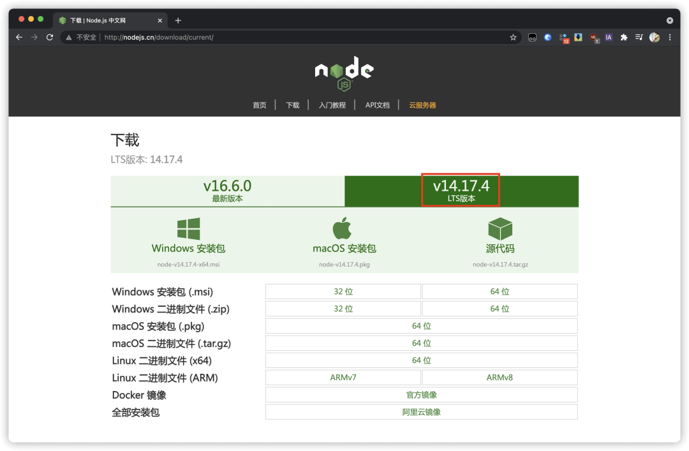This screenshot has width=689, height=451.
Task: Switch to v16.6.0 最新版本 tab
Action: click(228, 191)
